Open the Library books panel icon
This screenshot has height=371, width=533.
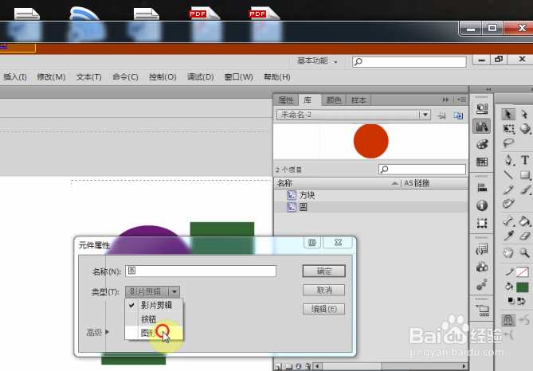482,127
